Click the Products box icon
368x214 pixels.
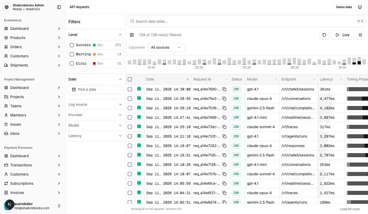tap(6, 38)
